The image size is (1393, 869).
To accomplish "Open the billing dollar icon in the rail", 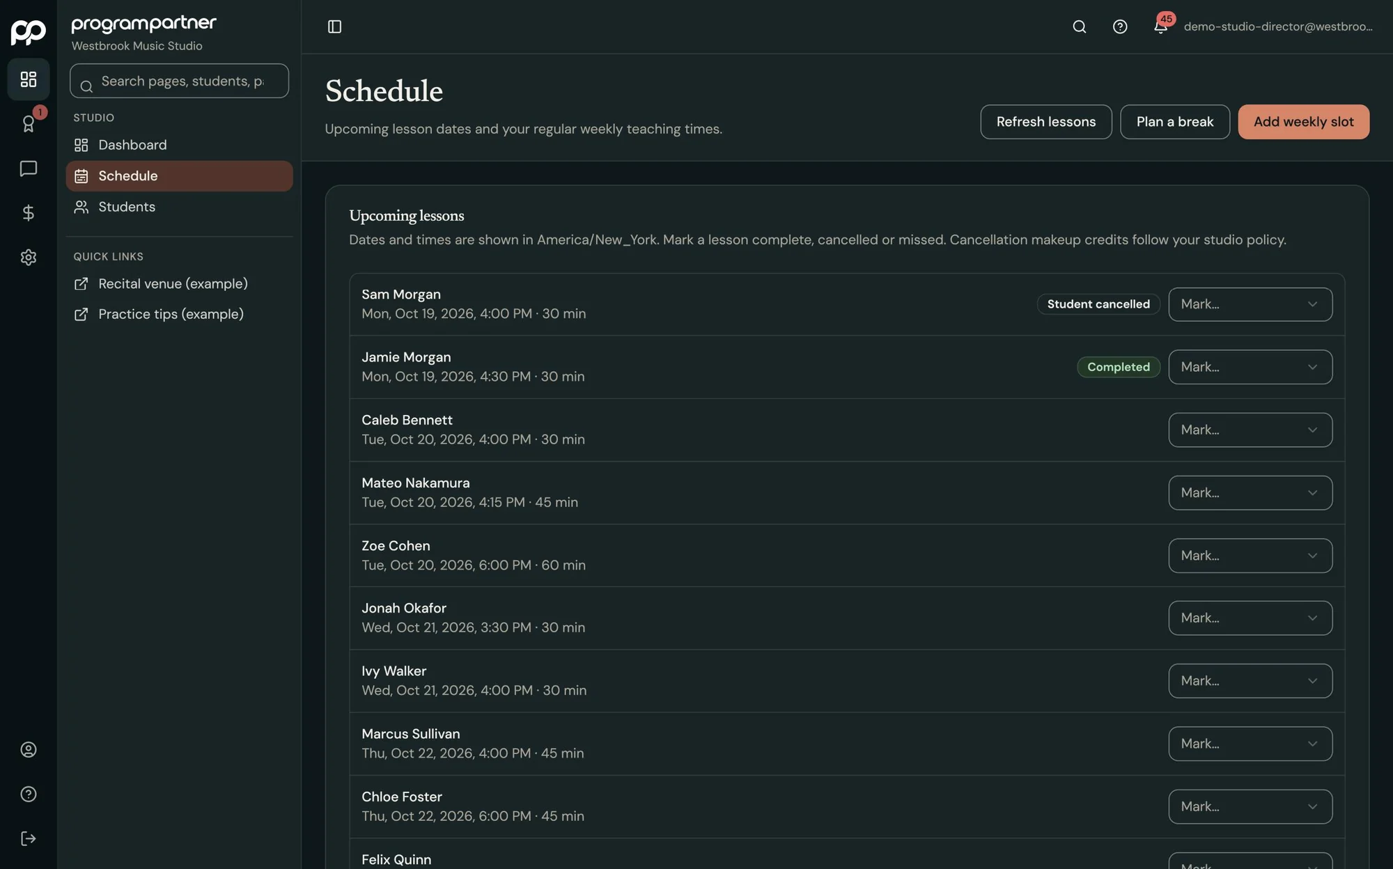I will point(29,212).
